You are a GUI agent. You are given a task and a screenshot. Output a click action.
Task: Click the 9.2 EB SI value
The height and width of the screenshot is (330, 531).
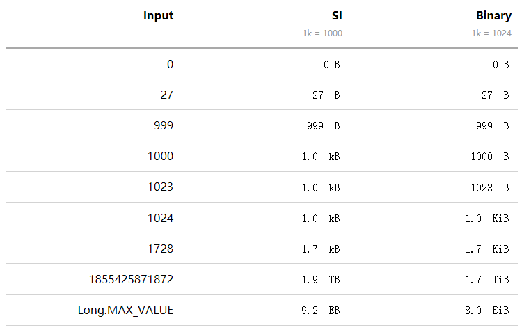[x=321, y=311]
